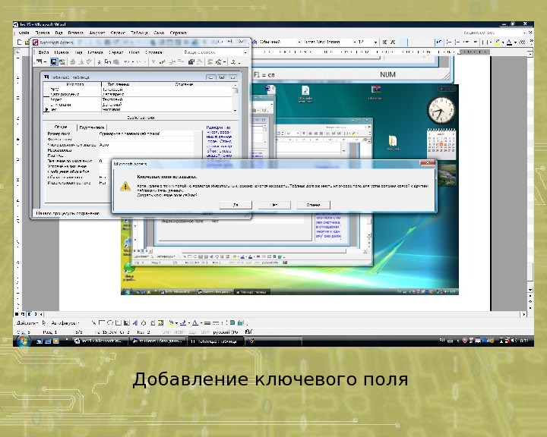The image size is (547, 437).
Task: Click the Да button in the Access dialog
Action: [236, 205]
